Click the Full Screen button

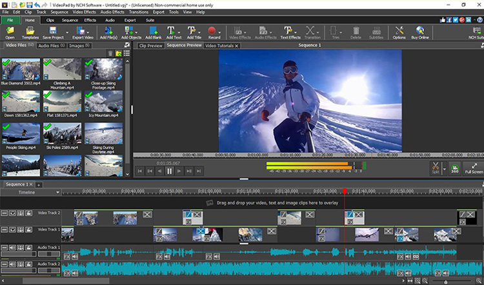click(474, 168)
